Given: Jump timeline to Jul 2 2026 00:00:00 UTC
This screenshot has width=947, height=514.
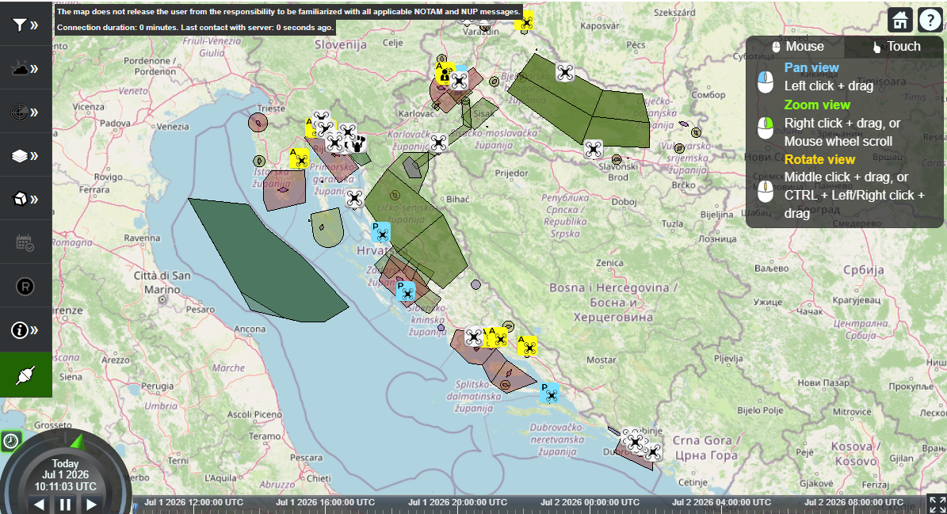Looking at the screenshot, I should (590, 502).
